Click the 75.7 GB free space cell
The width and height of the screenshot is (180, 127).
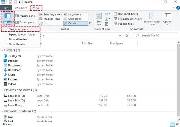click(131, 105)
